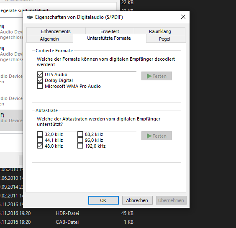The width and height of the screenshot is (236, 228).
Task: Confirm the dialog with OK
Action: 103,200
